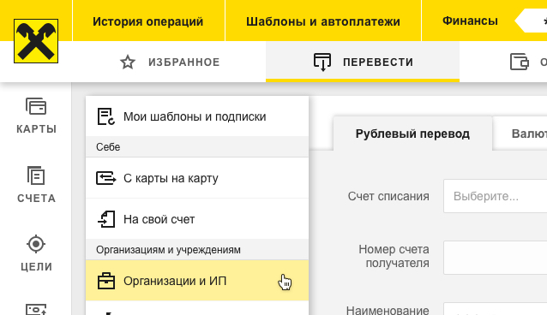Click the Перевести transfer arrow icon
Screen dimensions: 547x315
[x=322, y=62]
